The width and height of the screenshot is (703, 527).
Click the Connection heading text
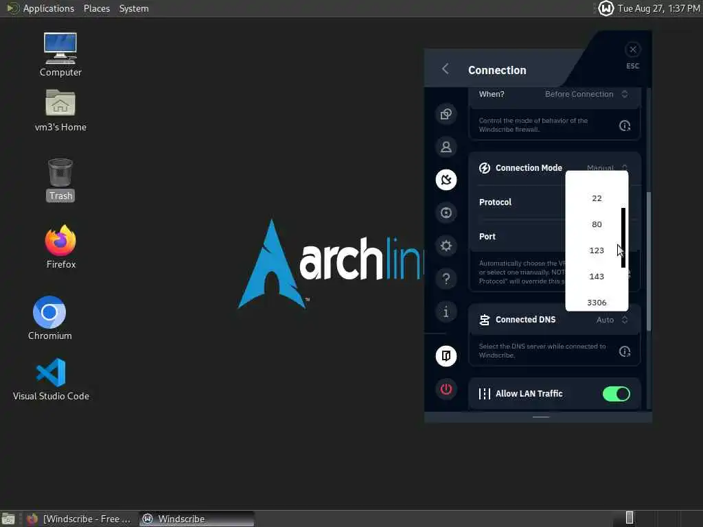[497, 70]
